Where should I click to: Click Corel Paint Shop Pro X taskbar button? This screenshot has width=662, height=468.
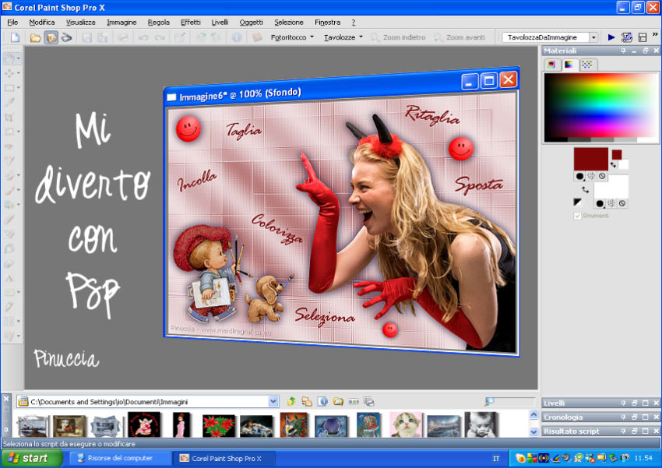224,459
